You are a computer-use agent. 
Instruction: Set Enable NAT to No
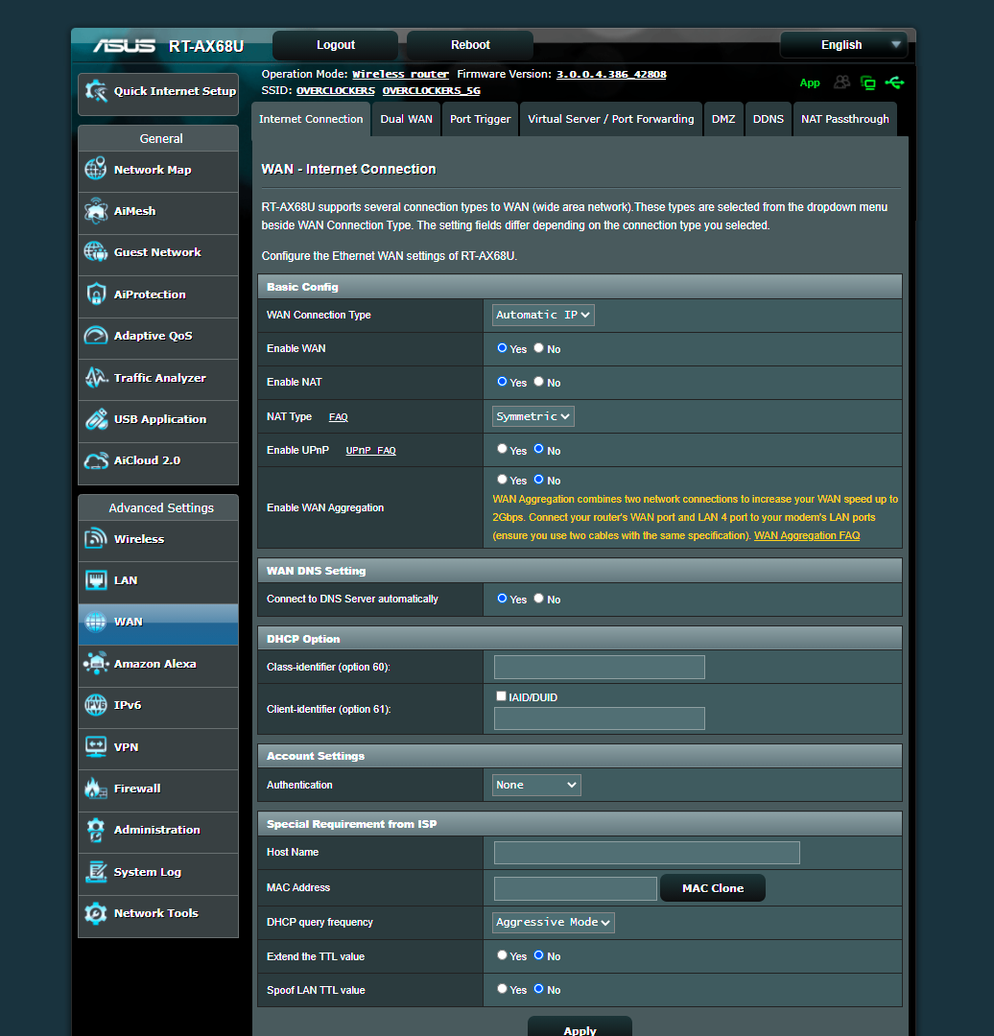538,382
